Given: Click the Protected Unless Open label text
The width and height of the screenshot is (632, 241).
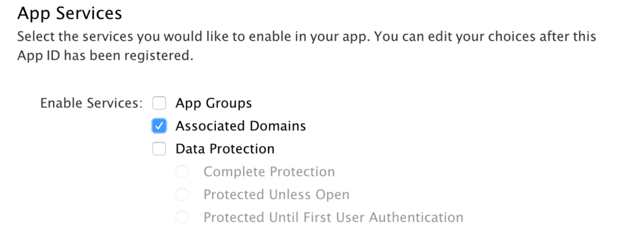Looking at the screenshot, I should pyautogui.click(x=276, y=195).
